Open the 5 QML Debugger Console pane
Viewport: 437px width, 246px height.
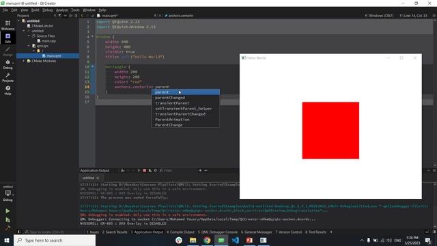[x=218, y=232]
